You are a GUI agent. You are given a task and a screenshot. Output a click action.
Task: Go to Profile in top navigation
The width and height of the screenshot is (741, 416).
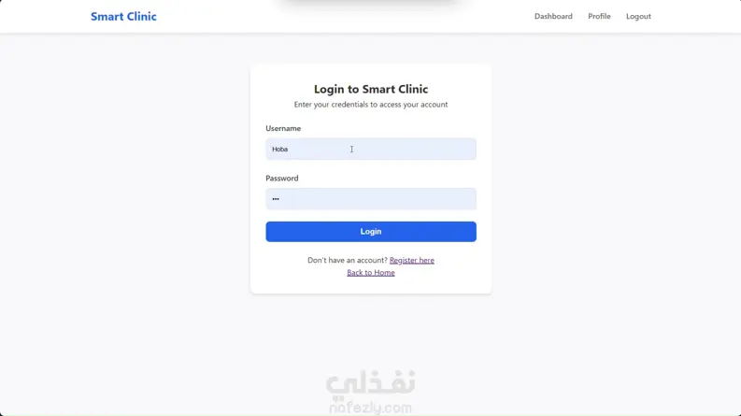click(x=599, y=16)
